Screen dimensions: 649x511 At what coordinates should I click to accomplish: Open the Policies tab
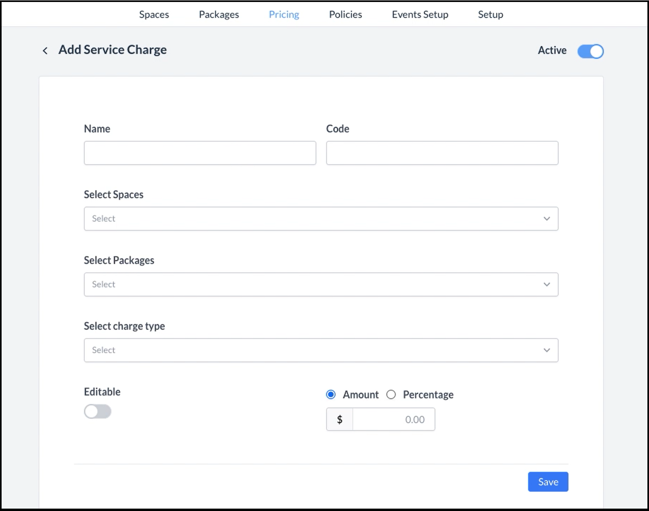[345, 15]
